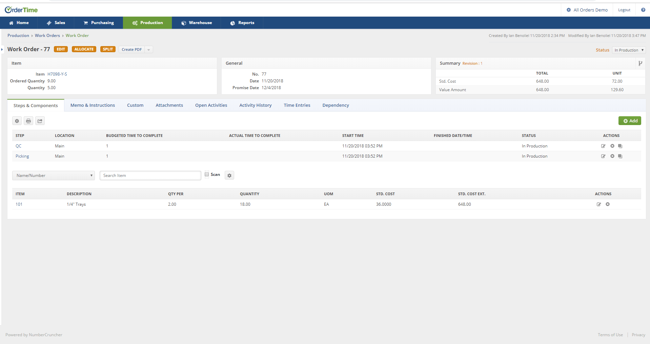
Task: Expand the left side panel arrow
Action: pyautogui.click(x=2, y=49)
